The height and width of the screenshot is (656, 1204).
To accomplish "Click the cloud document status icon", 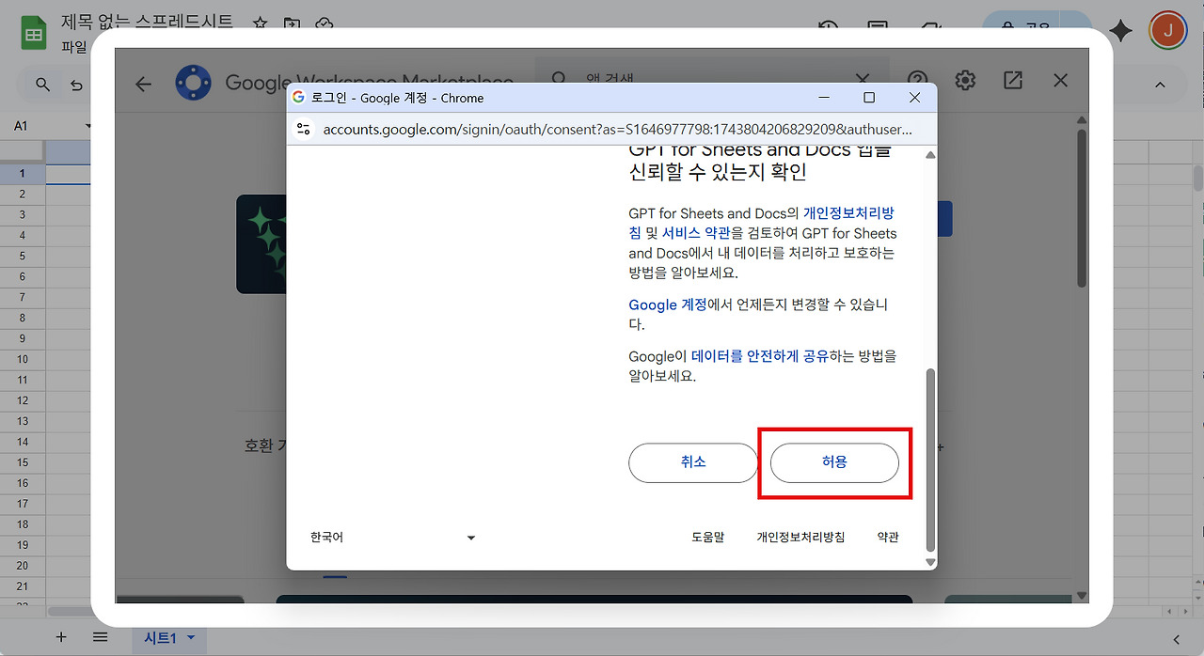I will pyautogui.click(x=324, y=23).
